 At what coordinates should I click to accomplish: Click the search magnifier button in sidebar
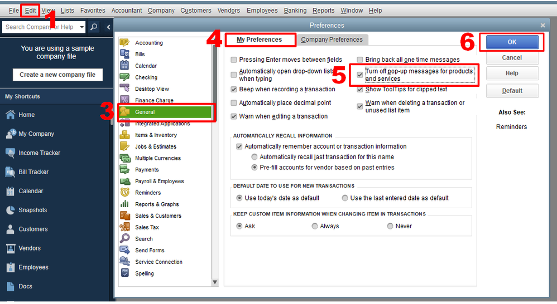click(94, 27)
